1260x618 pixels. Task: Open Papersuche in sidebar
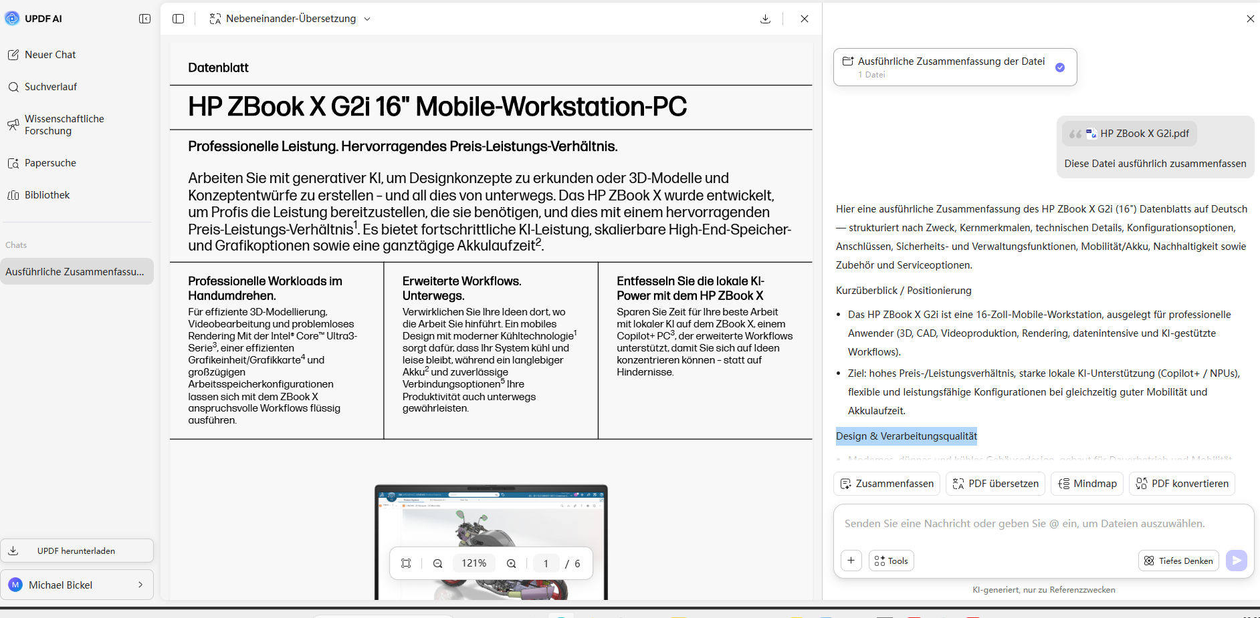pyautogui.click(x=50, y=163)
